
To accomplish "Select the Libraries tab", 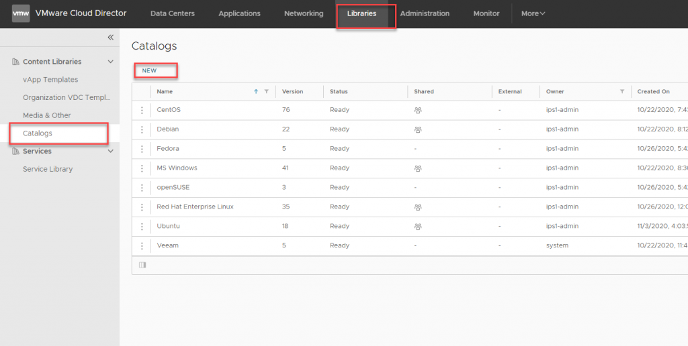I will (362, 13).
